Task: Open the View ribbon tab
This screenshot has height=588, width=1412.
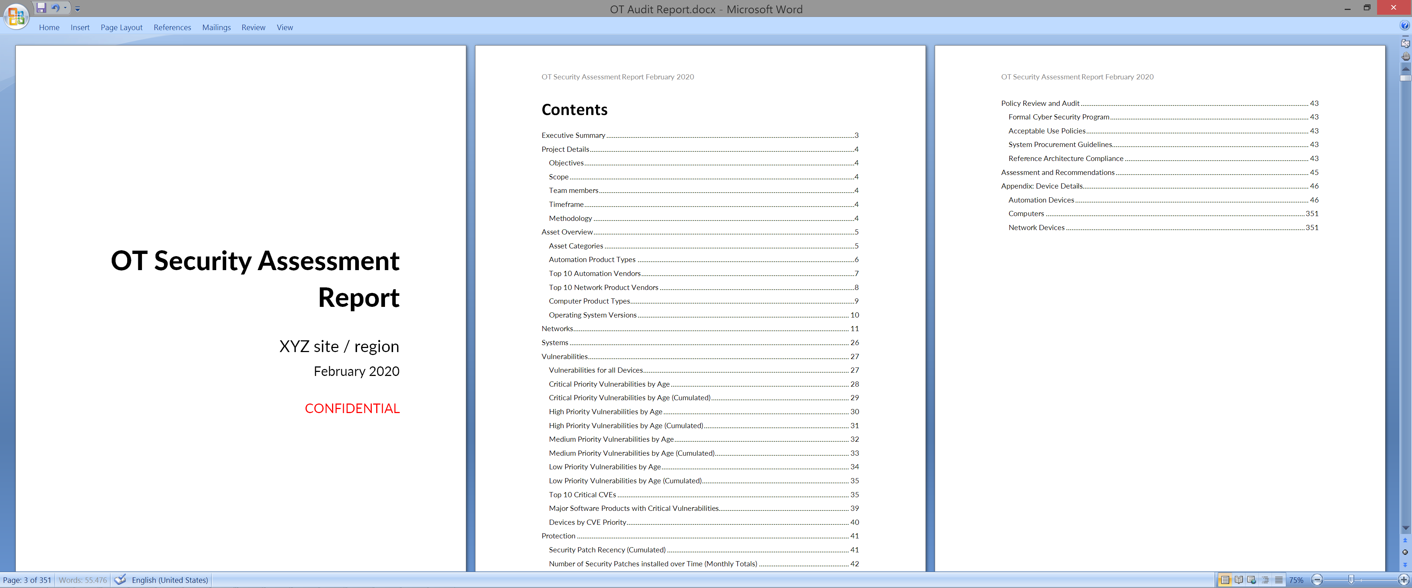Action: click(x=285, y=28)
